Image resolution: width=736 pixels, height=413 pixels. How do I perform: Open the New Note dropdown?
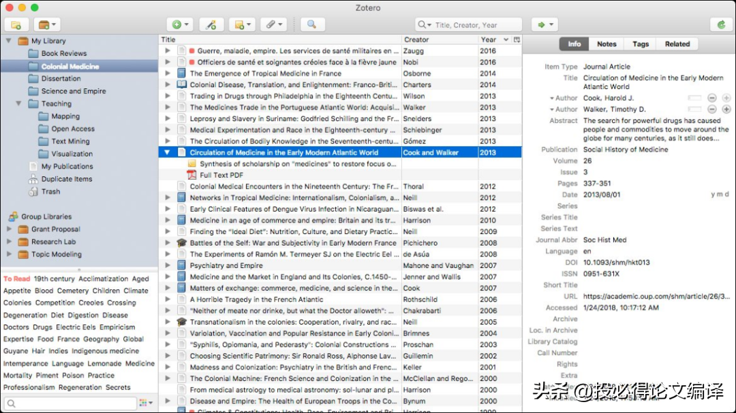(242, 24)
